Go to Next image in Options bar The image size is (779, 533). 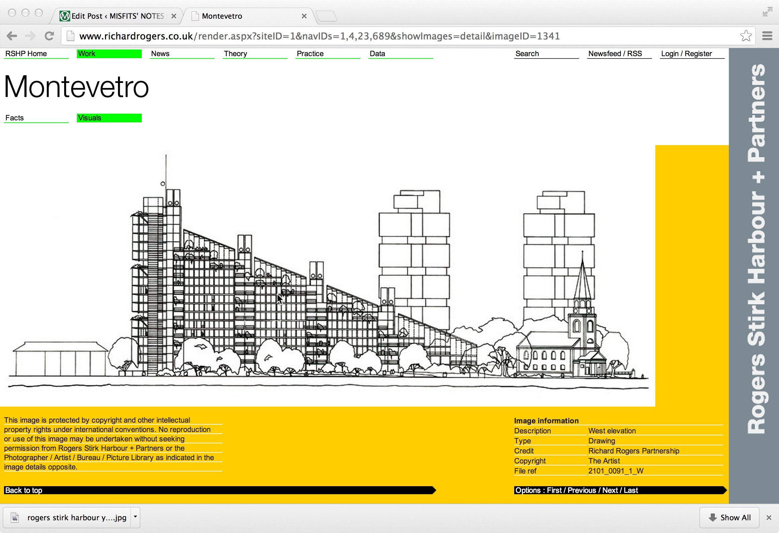click(x=610, y=491)
